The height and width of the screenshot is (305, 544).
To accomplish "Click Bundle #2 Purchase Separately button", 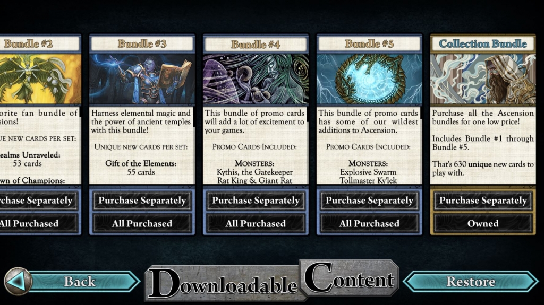I will tap(38, 201).
